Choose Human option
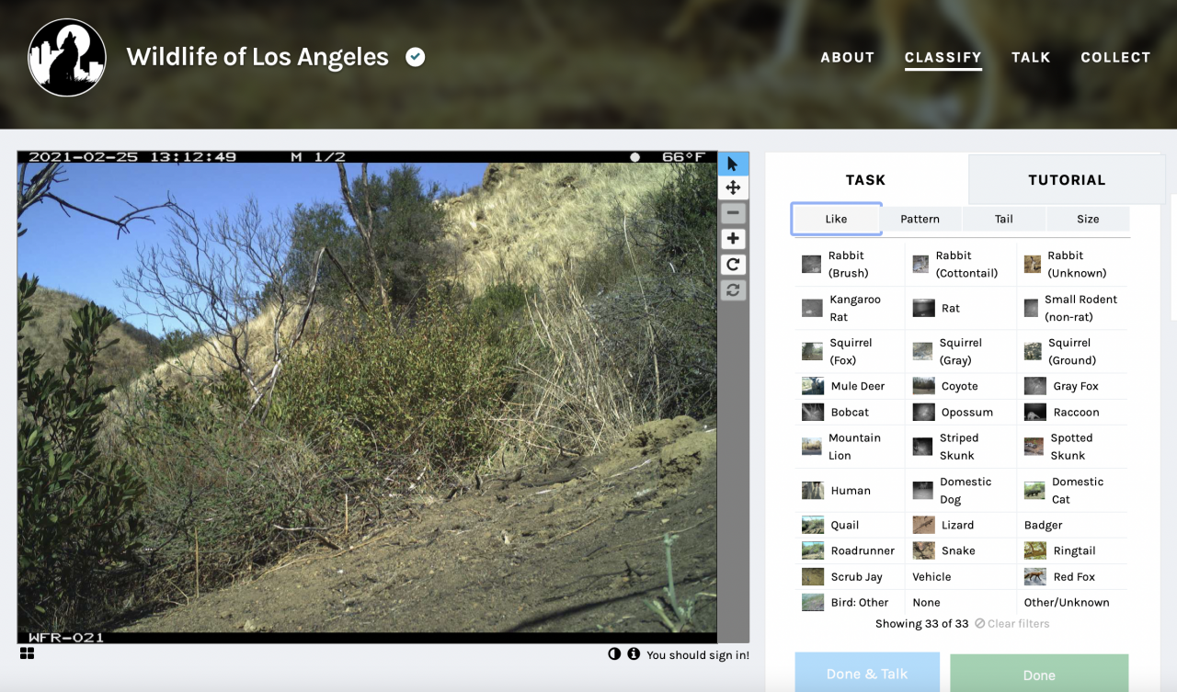The image size is (1177, 692). tap(849, 490)
